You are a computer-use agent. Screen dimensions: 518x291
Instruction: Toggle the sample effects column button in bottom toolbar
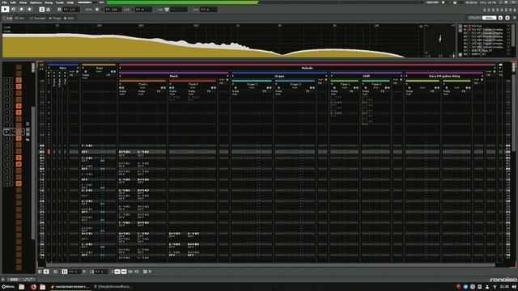click(137, 272)
